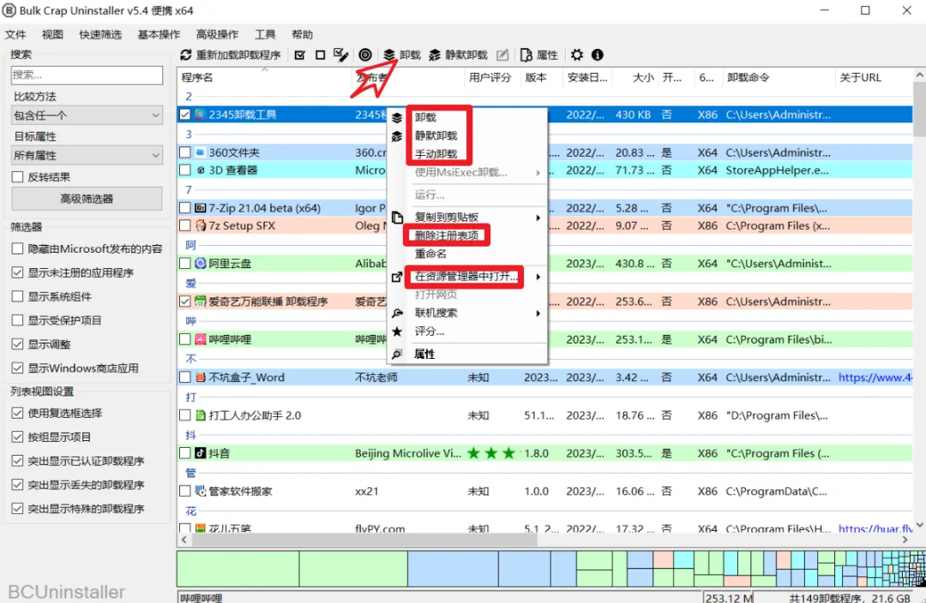The height and width of the screenshot is (603, 926).
Task: Enable 隐藏由Microsoft发布的内容 checkbox
Action: coord(18,249)
